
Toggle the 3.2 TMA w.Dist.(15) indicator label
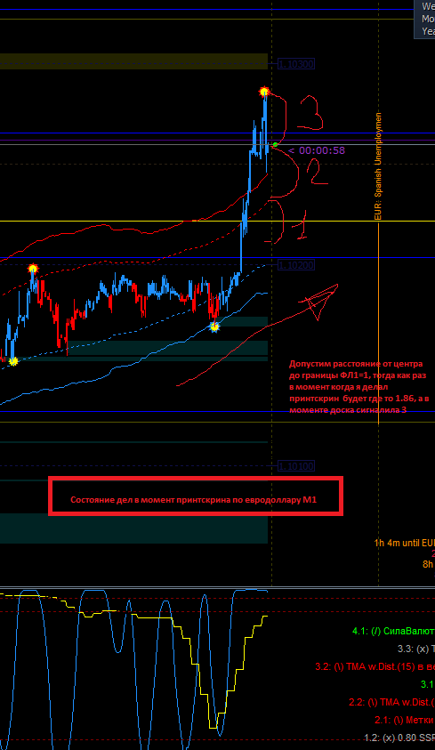coord(375,666)
